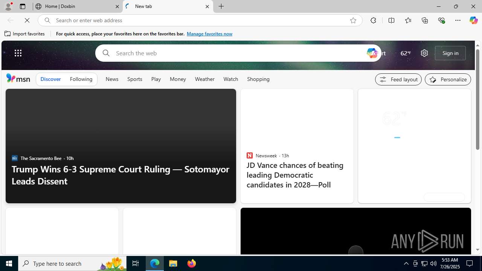
Task: Open the MSN apps grid launcher
Action: coord(18,53)
